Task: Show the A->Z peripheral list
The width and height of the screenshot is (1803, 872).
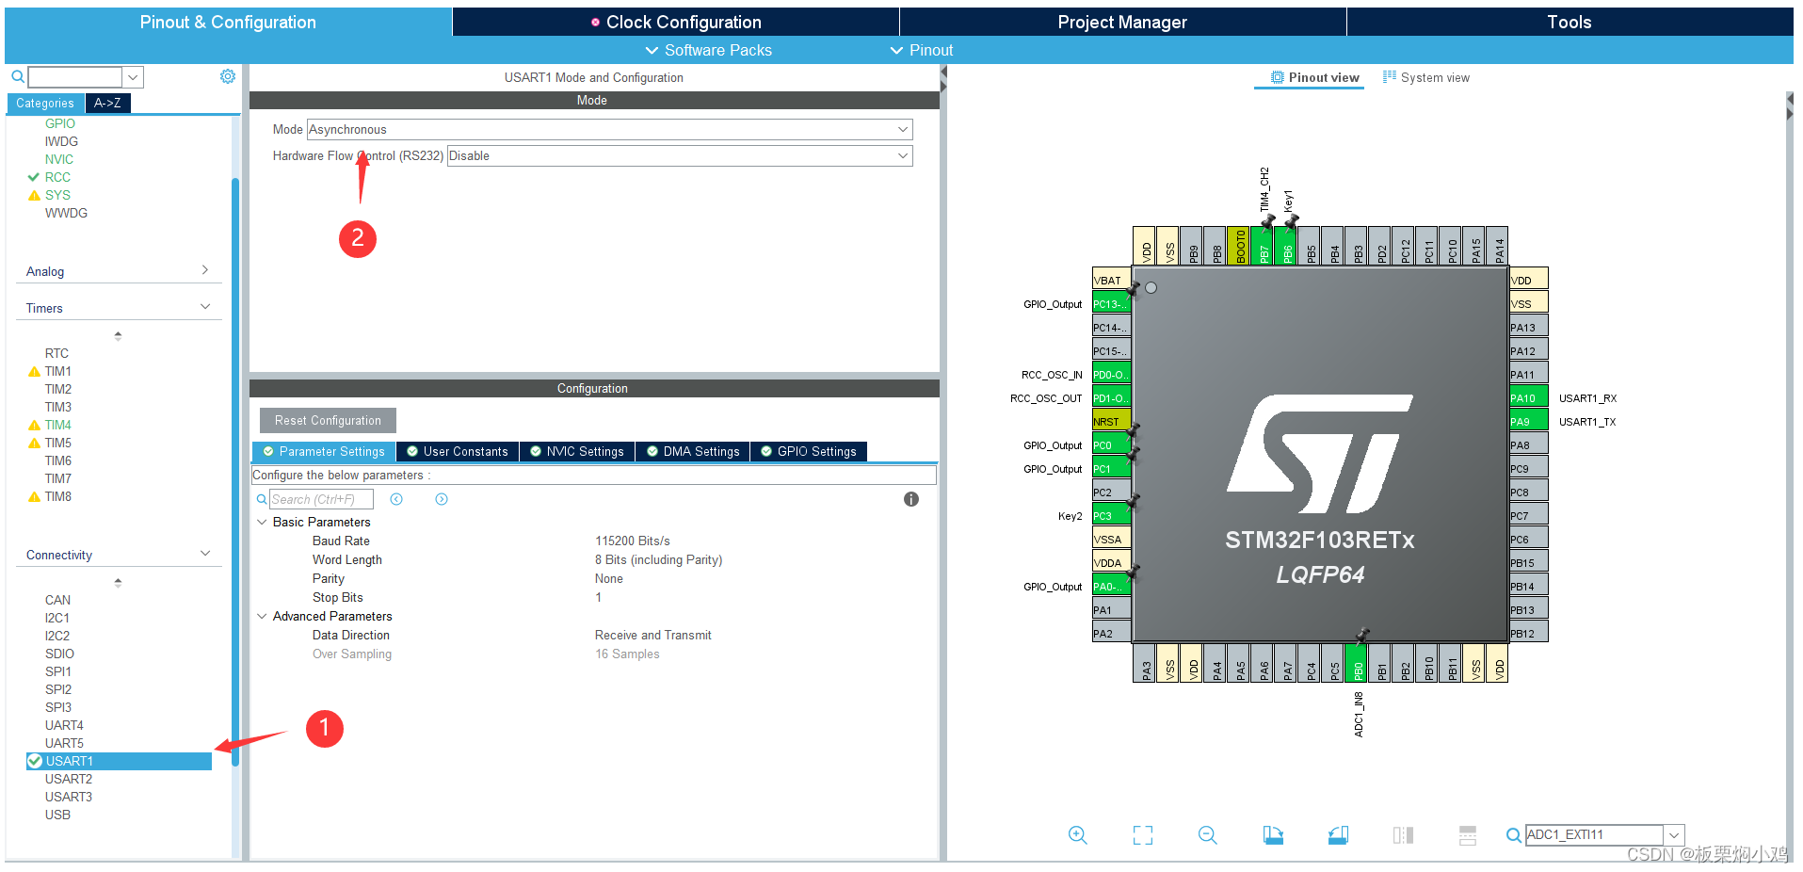Action: (x=107, y=103)
